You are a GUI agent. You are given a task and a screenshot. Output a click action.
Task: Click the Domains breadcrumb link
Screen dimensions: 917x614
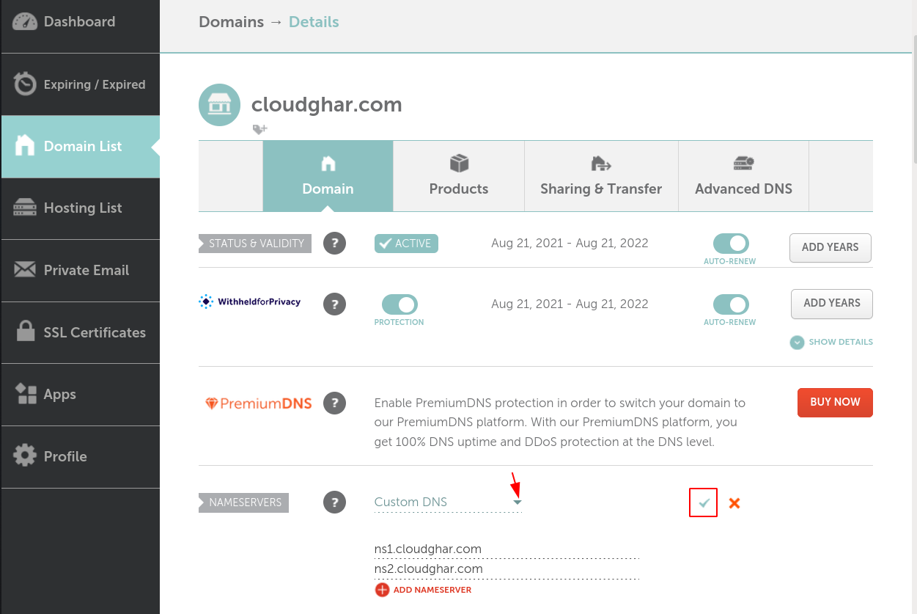(231, 22)
